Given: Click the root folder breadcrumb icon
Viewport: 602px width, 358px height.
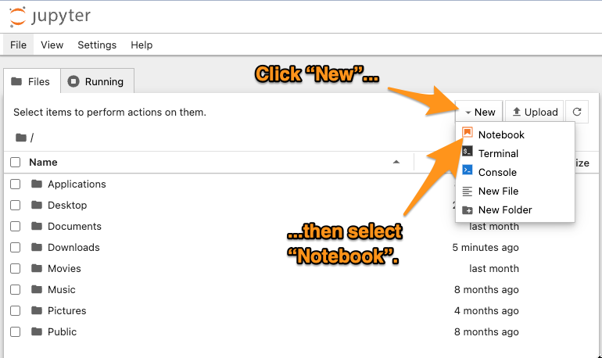Looking at the screenshot, I should click(21, 138).
